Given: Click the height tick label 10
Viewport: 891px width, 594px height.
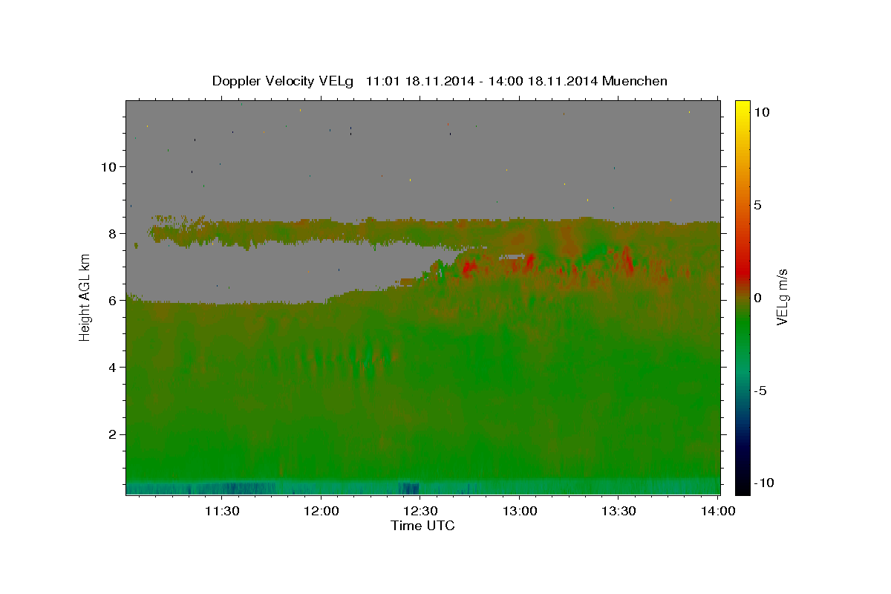Looking at the screenshot, I should point(111,166).
